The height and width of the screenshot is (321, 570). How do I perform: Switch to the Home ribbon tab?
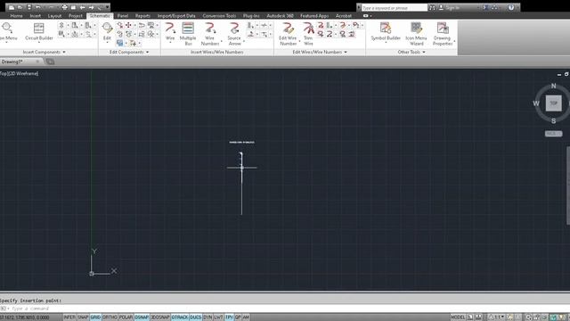(x=16, y=16)
